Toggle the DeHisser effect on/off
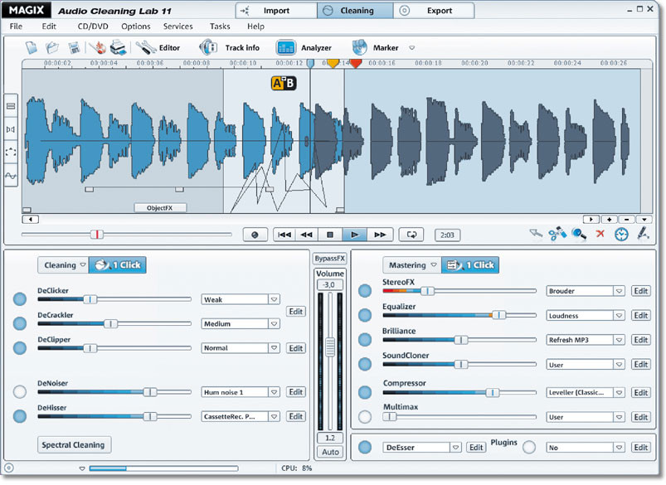 20,416
